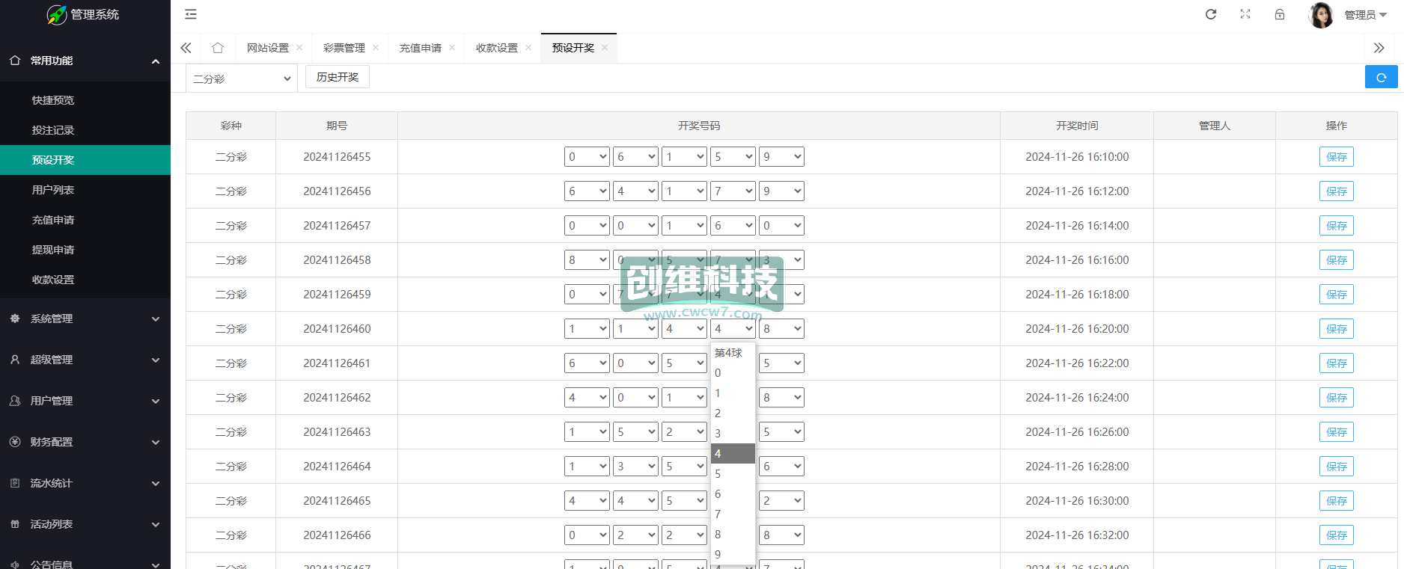
Task: Save the row for 期号 20241126460
Action: click(x=1336, y=329)
